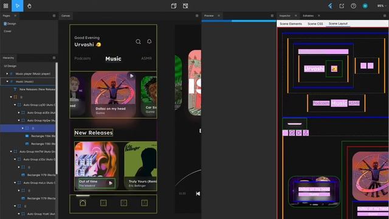Viewport: 389px width, 219px height.
Task: Click play icon on Dollaz on my head card
Action: click(131, 75)
